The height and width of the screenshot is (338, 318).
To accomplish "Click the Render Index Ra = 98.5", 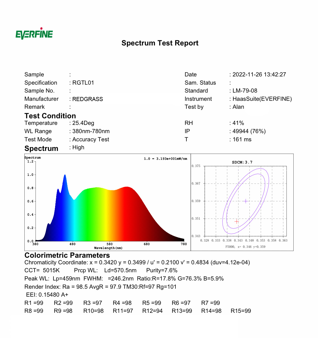I will tap(53, 287).
